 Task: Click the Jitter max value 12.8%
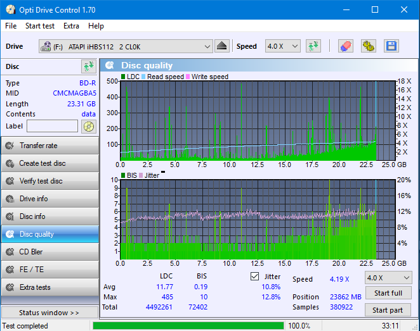click(271, 297)
